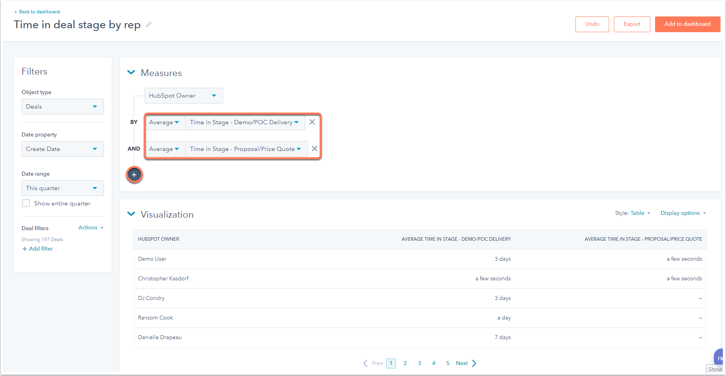Select page 1 in pagination
726x376 pixels.
(391, 363)
